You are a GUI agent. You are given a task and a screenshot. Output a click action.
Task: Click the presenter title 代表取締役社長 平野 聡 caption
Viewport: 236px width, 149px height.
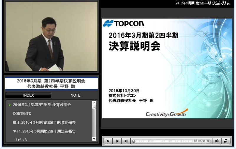click(51, 86)
